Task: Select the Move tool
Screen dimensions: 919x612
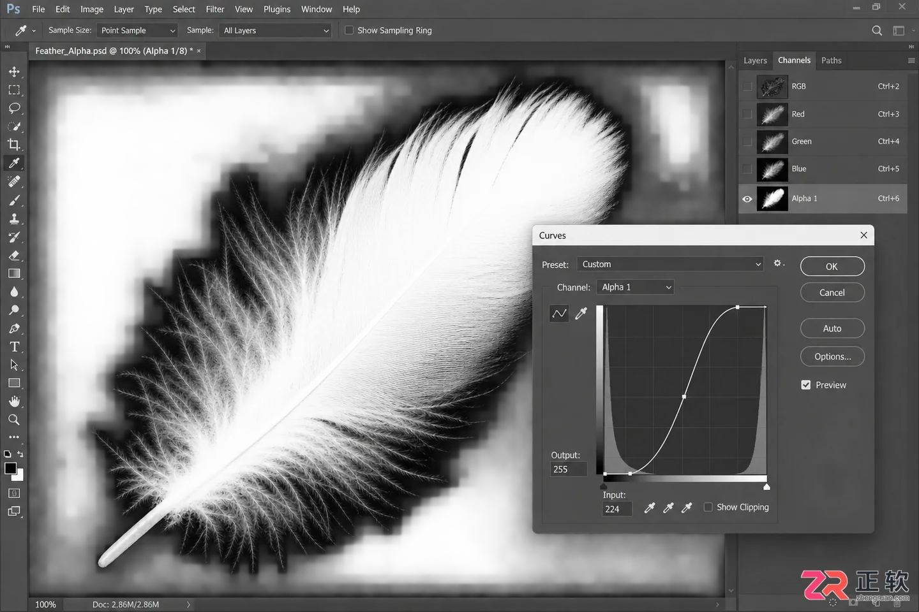Action: 14,71
